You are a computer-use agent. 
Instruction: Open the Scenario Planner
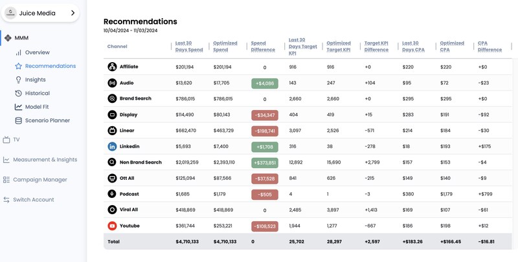(47, 120)
